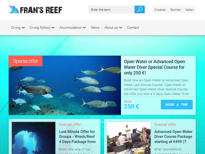
Task: Open Advanced Open Water Diver Course Package link
Action: tap(173, 137)
